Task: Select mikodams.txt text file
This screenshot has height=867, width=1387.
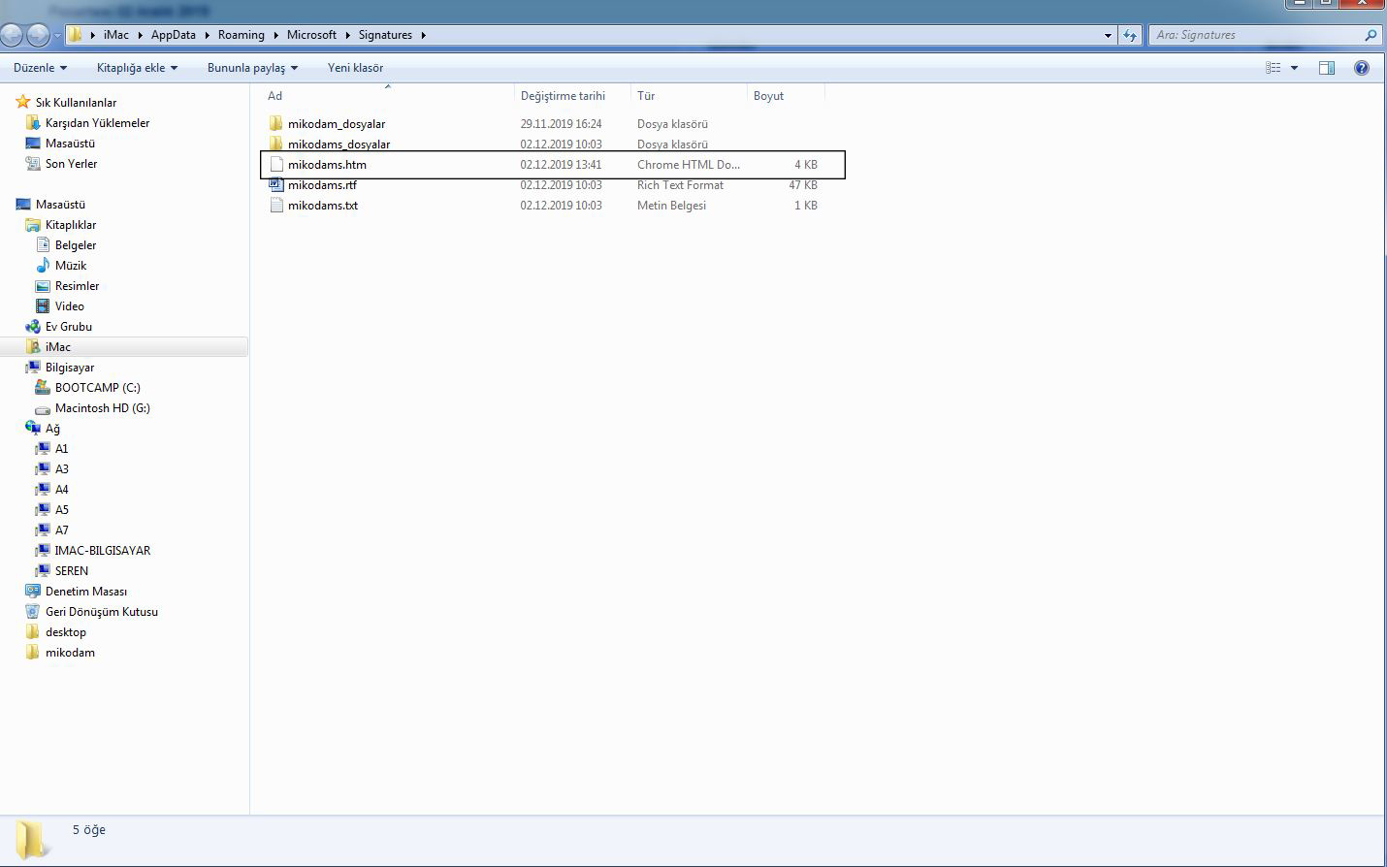Action: [x=322, y=206]
